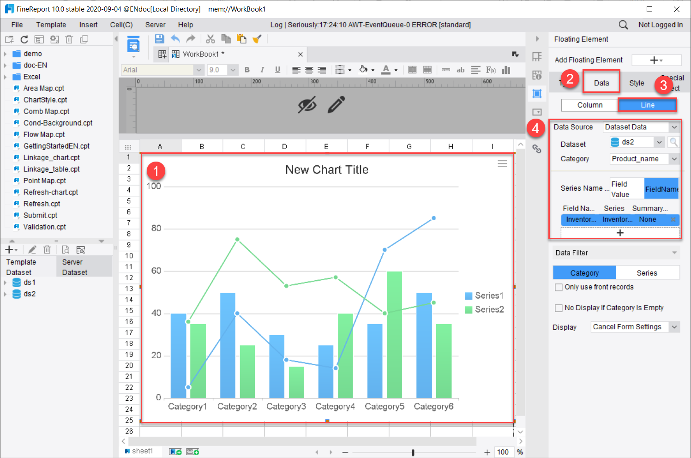The image size is (691, 458).
Task: Click the Format Painter brush icon
Action: point(258,39)
